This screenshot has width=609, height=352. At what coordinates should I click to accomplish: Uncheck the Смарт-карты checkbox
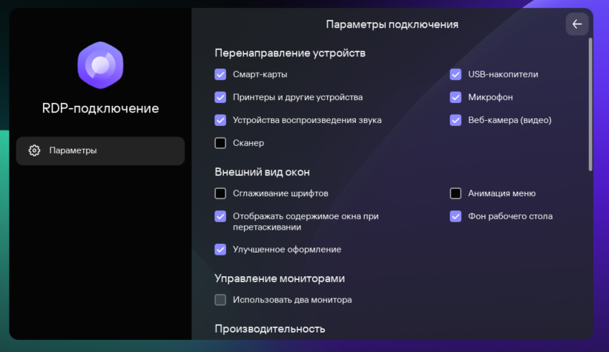[220, 74]
